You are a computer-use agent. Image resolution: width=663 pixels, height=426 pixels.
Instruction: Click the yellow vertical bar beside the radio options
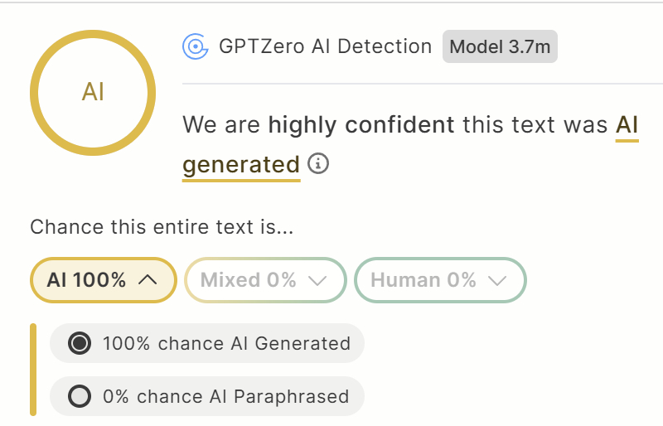(34, 370)
